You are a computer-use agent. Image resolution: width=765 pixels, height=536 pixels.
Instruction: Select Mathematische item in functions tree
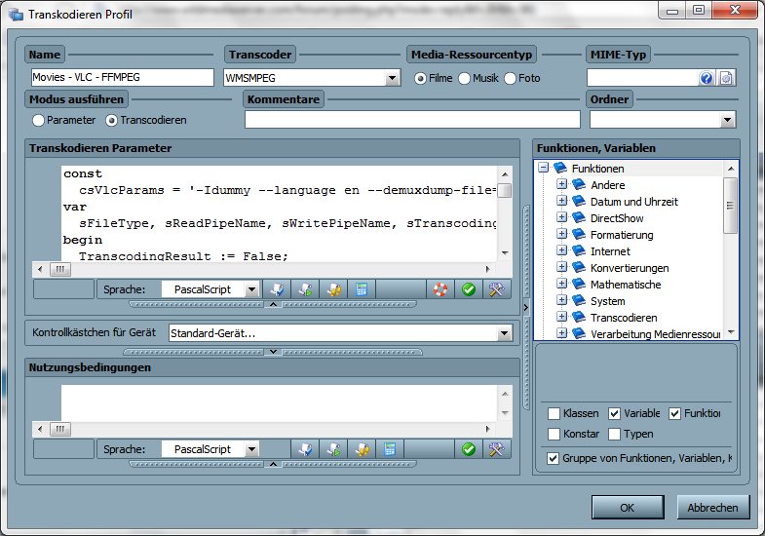pos(625,285)
